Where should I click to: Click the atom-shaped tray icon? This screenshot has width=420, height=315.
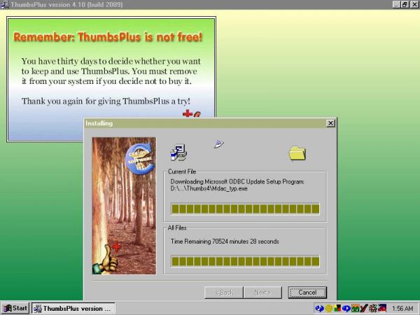pos(373,309)
